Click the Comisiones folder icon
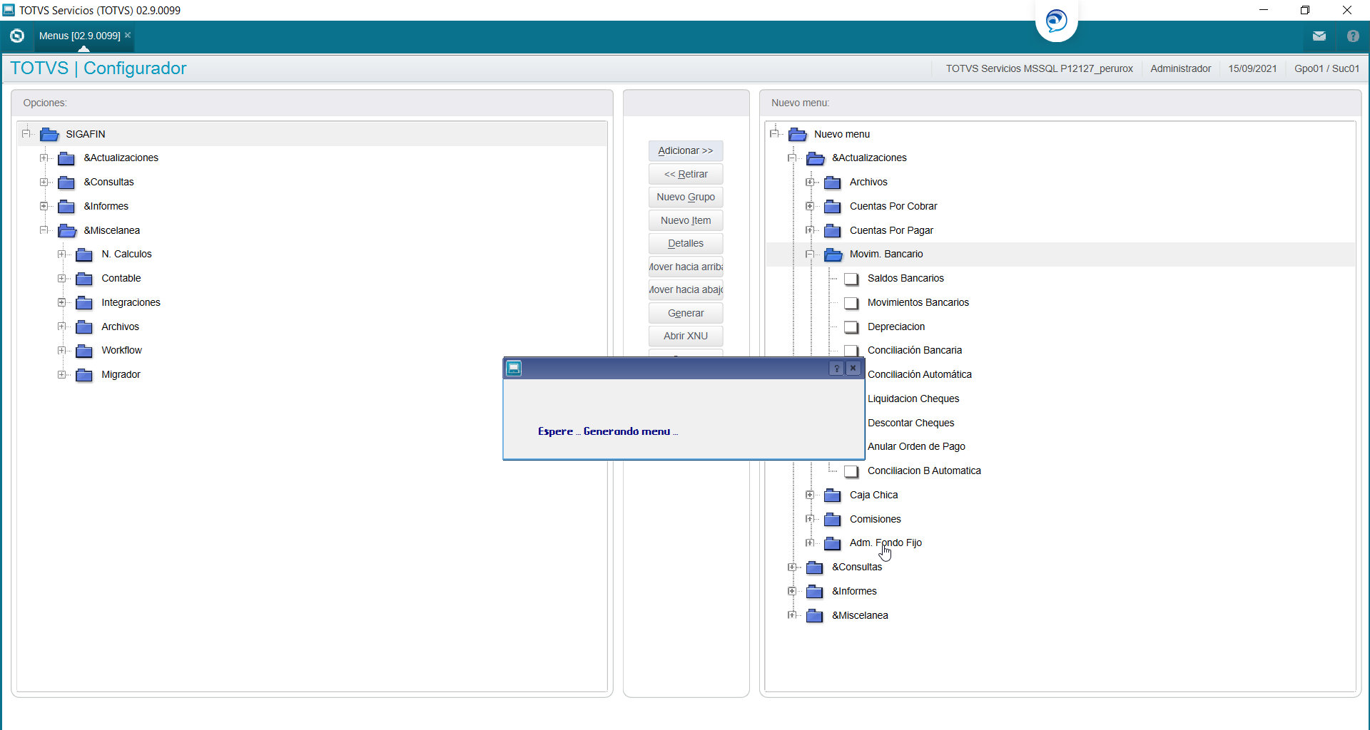1370x730 pixels. [833, 520]
